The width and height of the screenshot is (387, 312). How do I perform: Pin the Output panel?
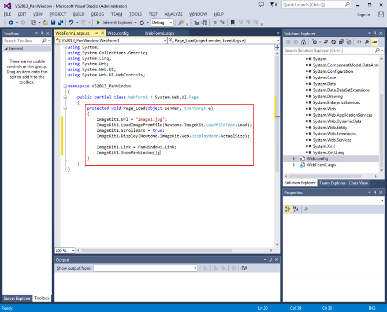point(270,259)
